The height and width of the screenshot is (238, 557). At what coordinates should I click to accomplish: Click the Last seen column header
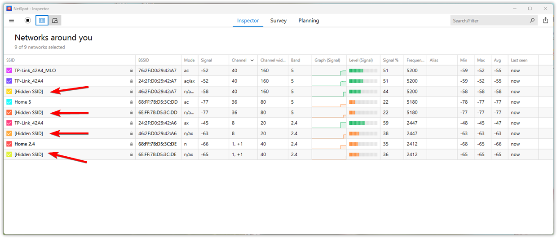click(x=518, y=60)
